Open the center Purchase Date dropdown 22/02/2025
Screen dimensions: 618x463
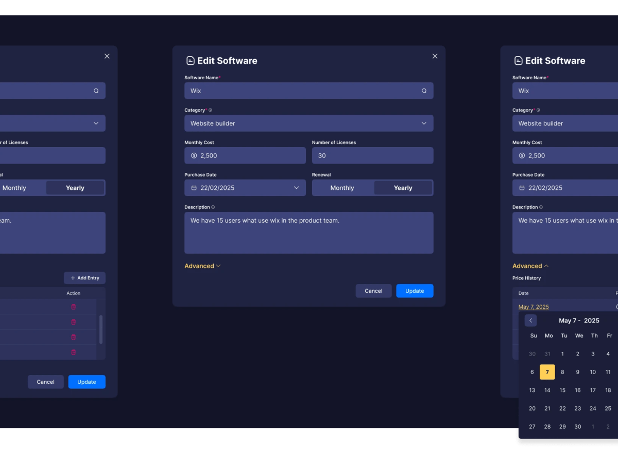point(245,188)
